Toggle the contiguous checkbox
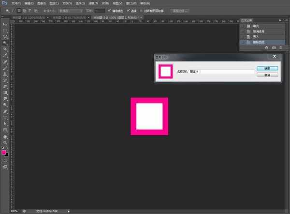Viewport: 290px width, 214px height. [128, 10]
